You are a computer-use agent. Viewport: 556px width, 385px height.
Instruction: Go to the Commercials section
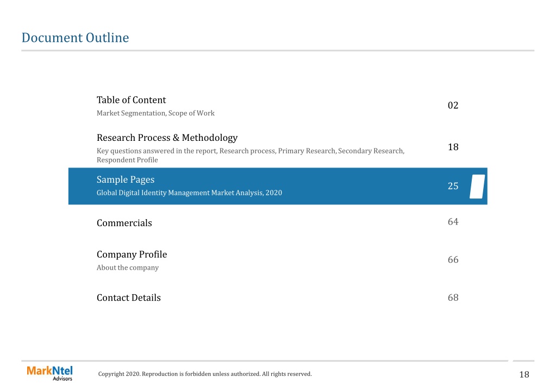[x=124, y=223]
